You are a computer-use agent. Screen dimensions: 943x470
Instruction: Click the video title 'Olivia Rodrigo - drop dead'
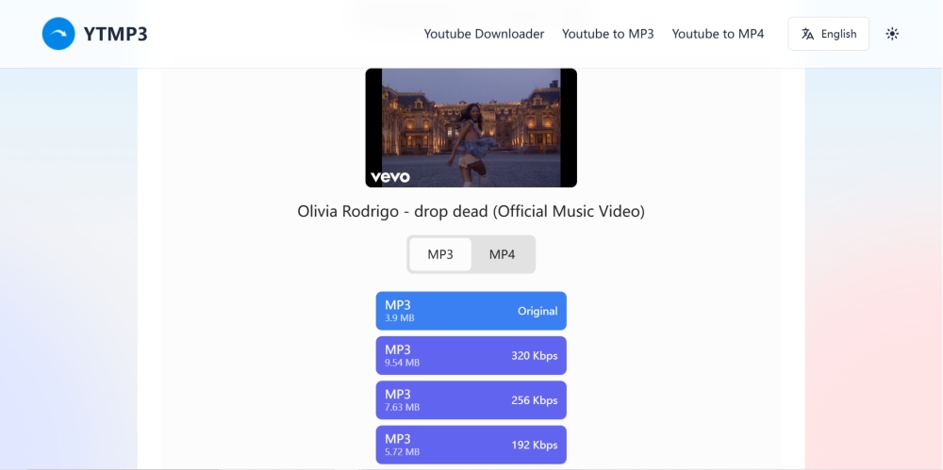[x=471, y=212]
